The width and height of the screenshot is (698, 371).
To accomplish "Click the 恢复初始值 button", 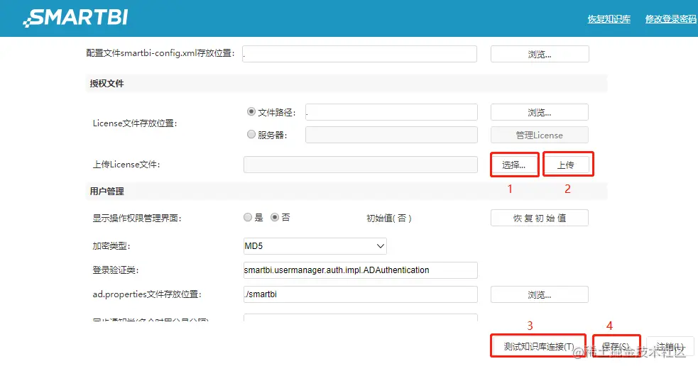I will (540, 218).
